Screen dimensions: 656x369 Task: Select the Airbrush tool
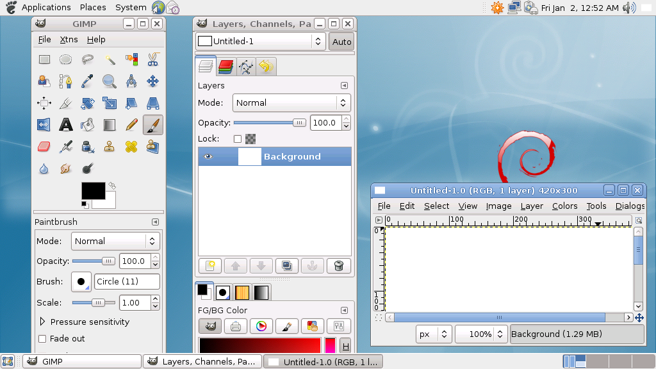66,147
